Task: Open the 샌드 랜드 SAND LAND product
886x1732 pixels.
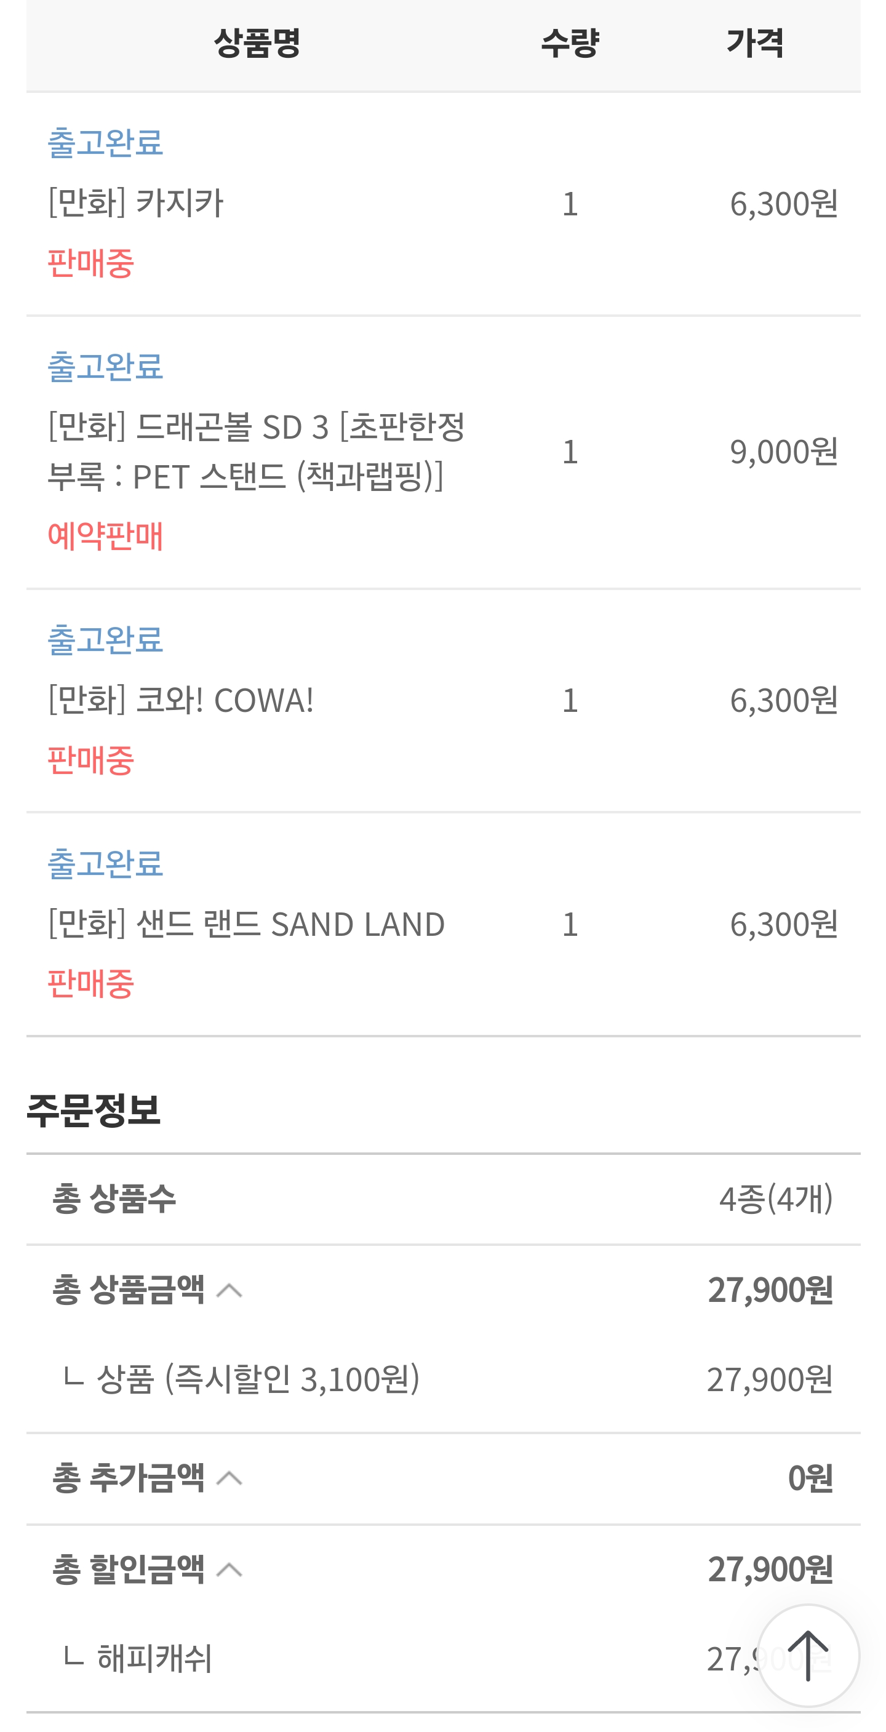Action: pos(246,923)
